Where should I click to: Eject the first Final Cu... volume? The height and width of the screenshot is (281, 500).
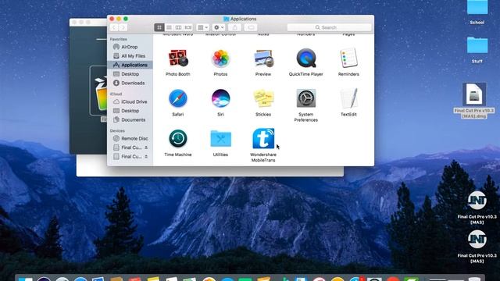(146, 148)
